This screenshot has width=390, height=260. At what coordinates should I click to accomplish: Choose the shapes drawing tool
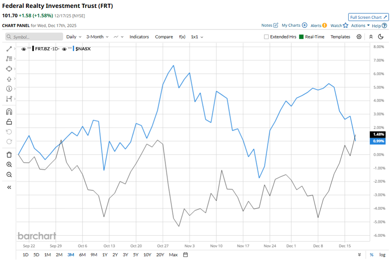coord(9,69)
